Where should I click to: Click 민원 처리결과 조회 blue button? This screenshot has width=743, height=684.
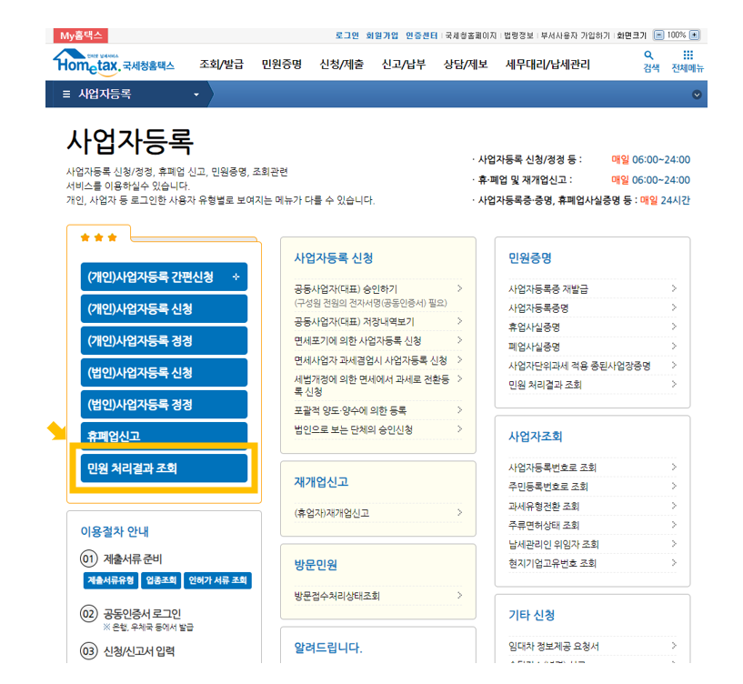coord(164,468)
